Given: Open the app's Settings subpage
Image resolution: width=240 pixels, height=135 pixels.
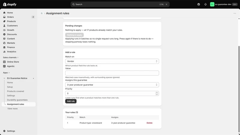Looking at the screenshot, I should (11, 95).
